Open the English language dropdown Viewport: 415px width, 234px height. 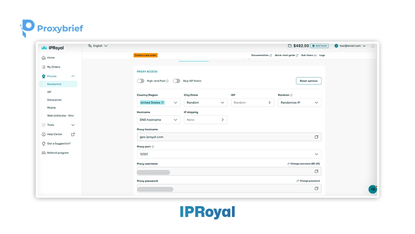(98, 46)
